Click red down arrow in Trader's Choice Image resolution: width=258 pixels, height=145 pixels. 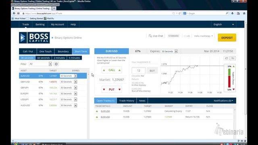(x=234, y=89)
